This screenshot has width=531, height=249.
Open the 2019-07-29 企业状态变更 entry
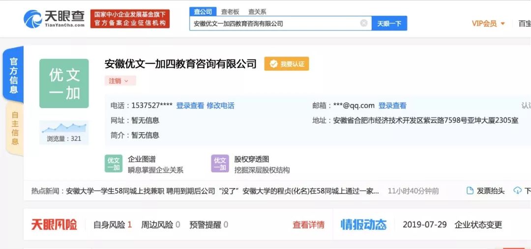[x=452, y=224]
